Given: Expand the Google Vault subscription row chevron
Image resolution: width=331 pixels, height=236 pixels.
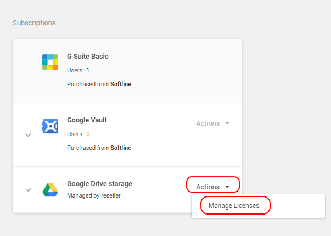Looking at the screenshot, I should [29, 135].
